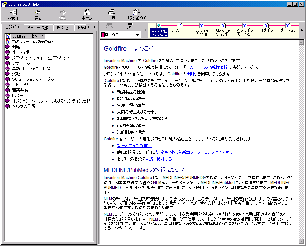Follow the このリリースの新着情報 hyperlink in the text

point(207,67)
